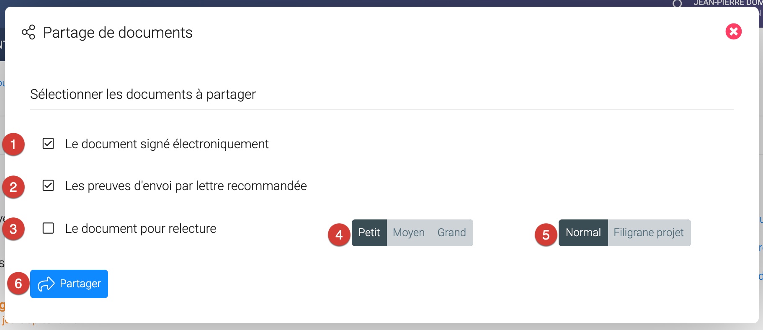
Task: Select the Petit size option
Action: [x=369, y=233]
